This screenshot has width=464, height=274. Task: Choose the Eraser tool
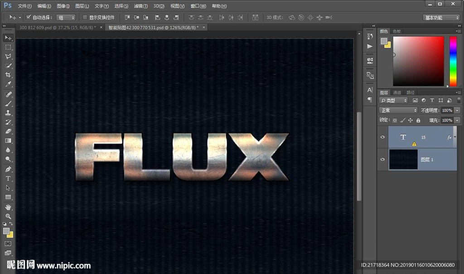[8, 131]
